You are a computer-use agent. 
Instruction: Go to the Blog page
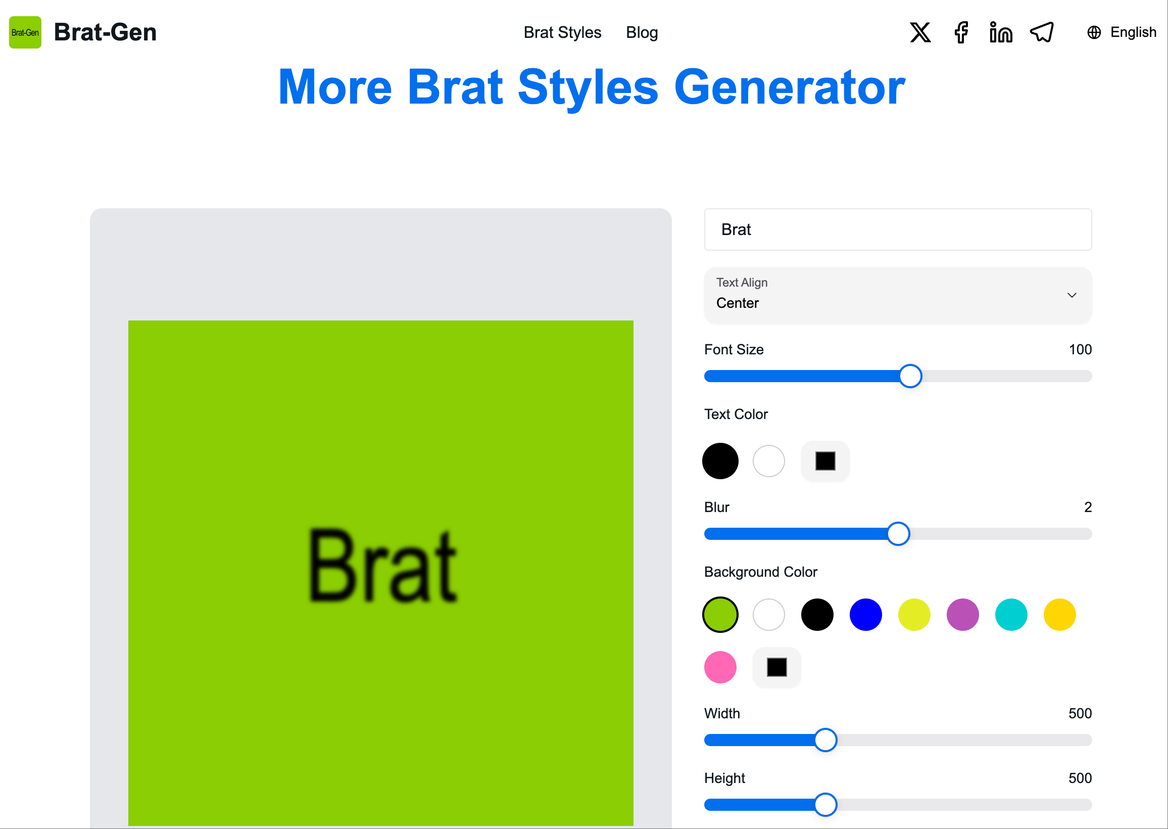pyautogui.click(x=642, y=32)
